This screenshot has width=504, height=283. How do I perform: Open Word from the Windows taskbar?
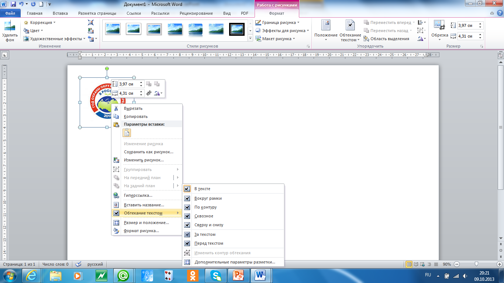point(261,275)
